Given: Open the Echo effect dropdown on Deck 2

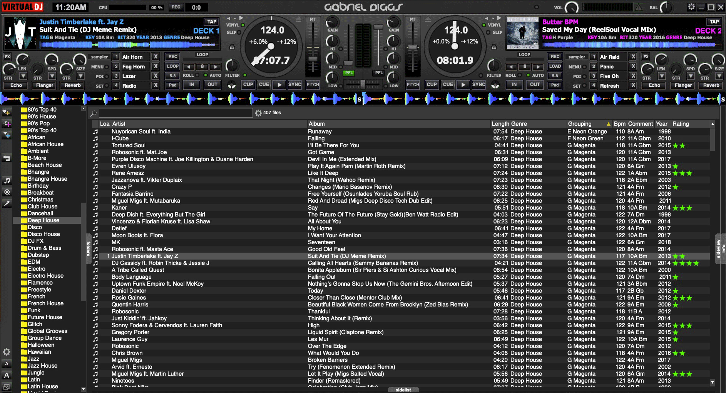Looking at the screenshot, I should [x=661, y=76].
